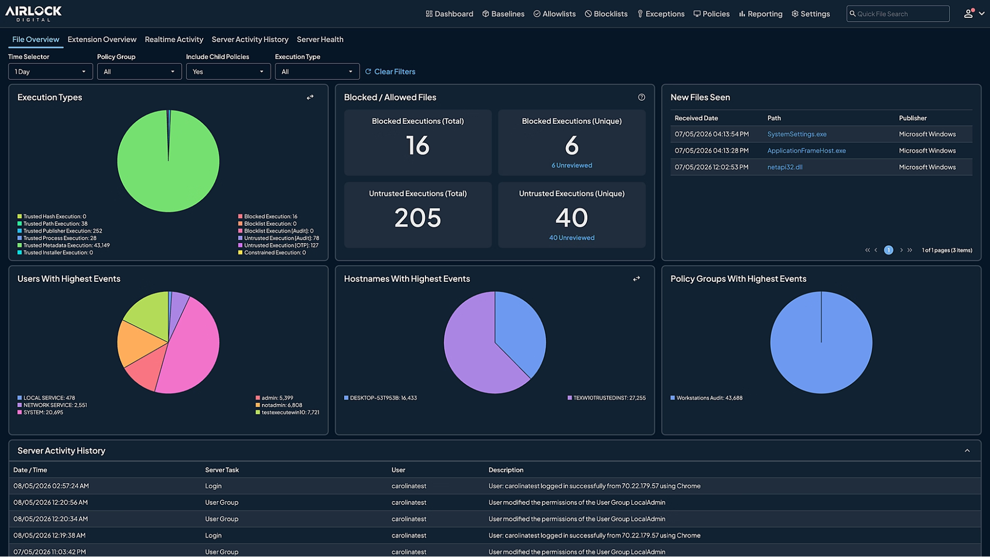Click the search magnifier icon
Viewport: 990px width, 557px height.
coord(852,14)
